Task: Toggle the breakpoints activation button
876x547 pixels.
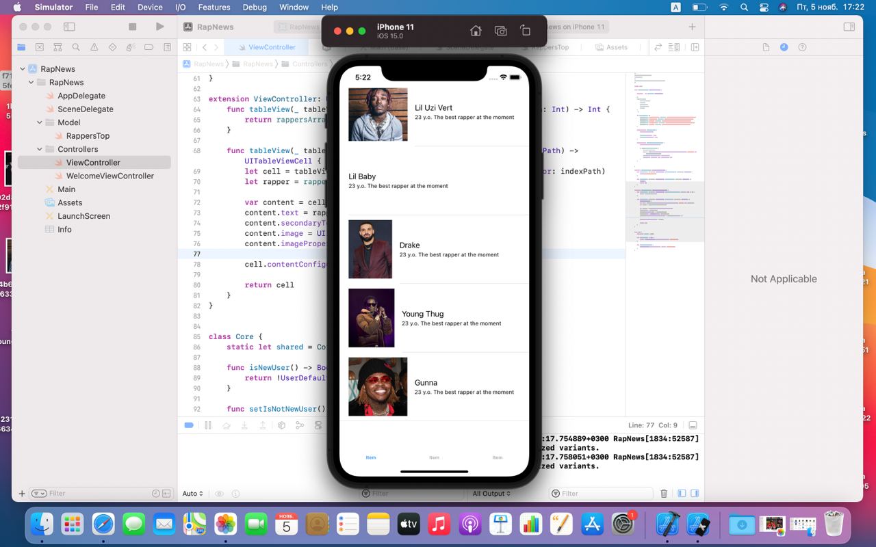Action: point(190,425)
